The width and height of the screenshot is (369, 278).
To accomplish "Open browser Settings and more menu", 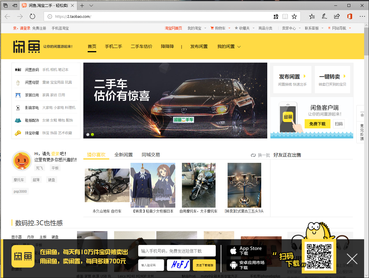I will tap(362, 17).
